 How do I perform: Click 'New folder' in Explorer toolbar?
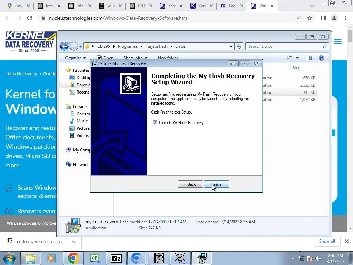(x=168, y=58)
